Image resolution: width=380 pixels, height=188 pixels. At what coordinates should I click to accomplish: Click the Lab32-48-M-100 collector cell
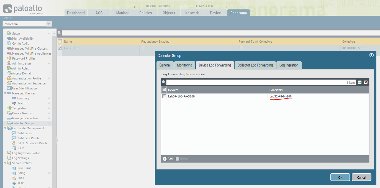(281, 96)
